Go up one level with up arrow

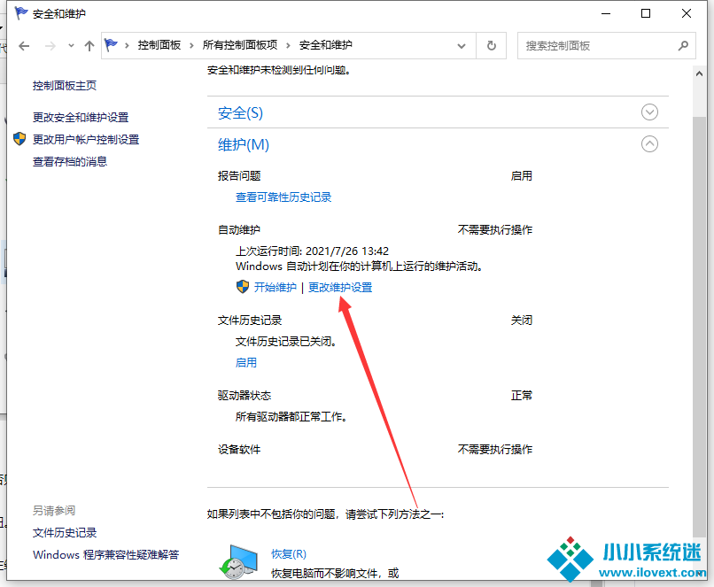pyautogui.click(x=89, y=45)
